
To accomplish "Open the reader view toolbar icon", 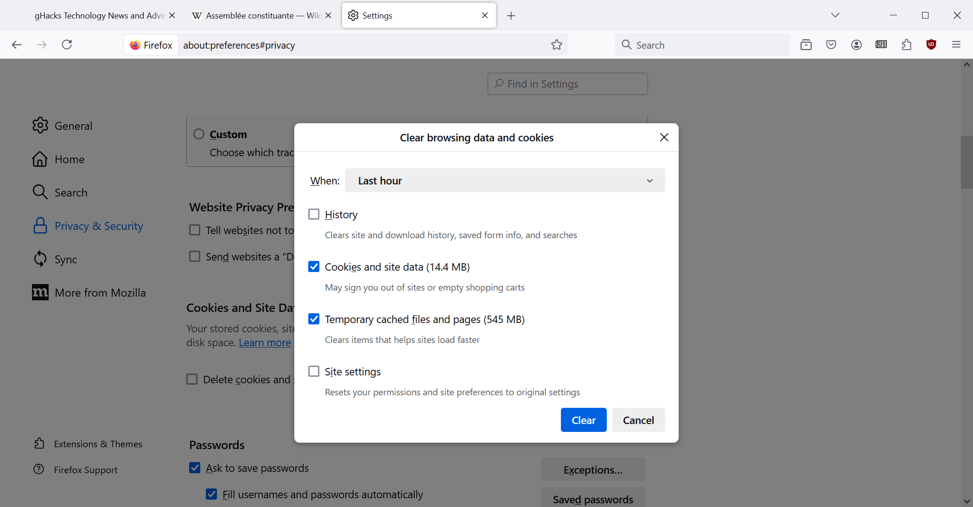I will [x=881, y=44].
